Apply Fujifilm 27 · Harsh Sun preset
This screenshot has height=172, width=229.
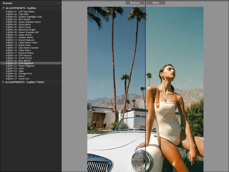coord(18,79)
